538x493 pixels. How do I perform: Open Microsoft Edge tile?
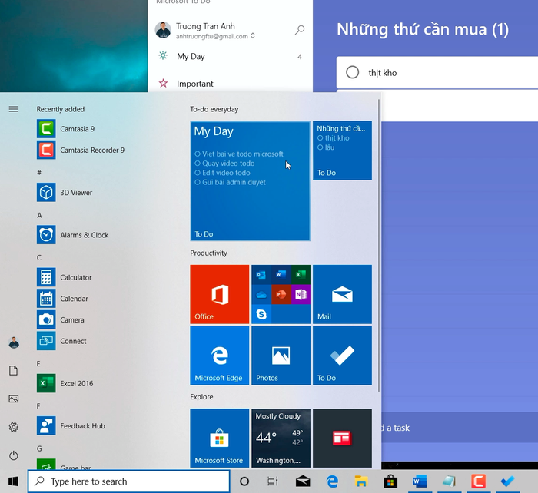coord(220,356)
